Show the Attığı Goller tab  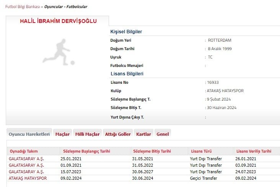(x=118, y=134)
